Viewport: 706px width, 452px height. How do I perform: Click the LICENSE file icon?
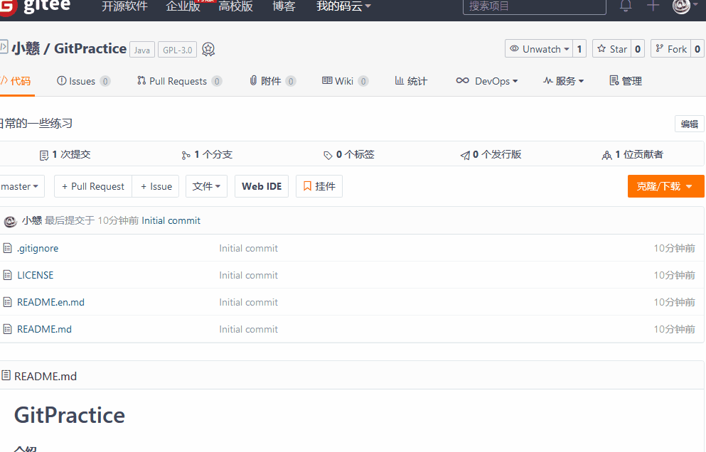coord(7,275)
